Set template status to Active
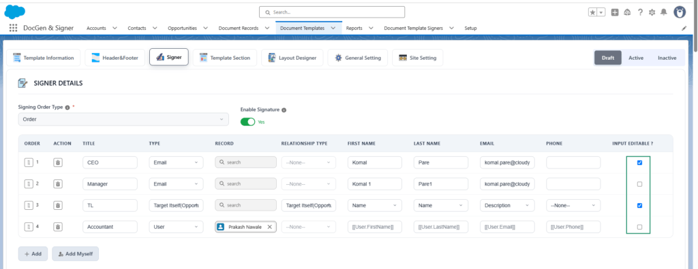This screenshot has height=269, width=698. [x=636, y=58]
